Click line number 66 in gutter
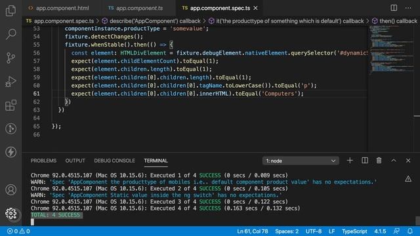 pos(37,134)
